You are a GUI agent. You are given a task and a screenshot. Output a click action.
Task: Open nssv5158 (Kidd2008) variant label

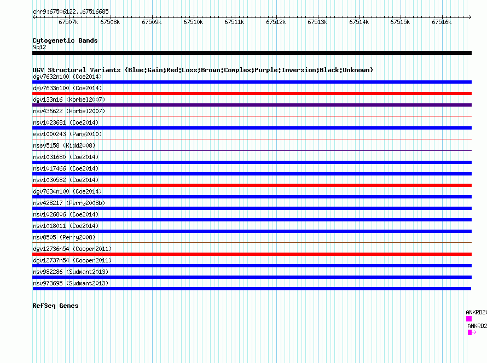coord(64,145)
